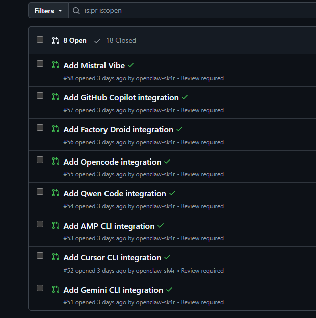
Task: Click the search field containing is:pr is:open
Action: click(192, 11)
